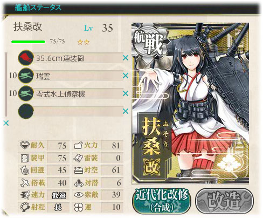Image resolution: width=263 pixels, height=218 pixels.
Task: Click the grey 改造 remodel button
Action: click(x=224, y=201)
